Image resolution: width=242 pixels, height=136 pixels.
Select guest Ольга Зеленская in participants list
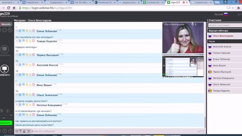[225, 85]
